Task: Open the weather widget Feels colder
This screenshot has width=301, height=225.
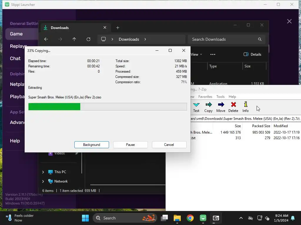Action: click(20, 218)
